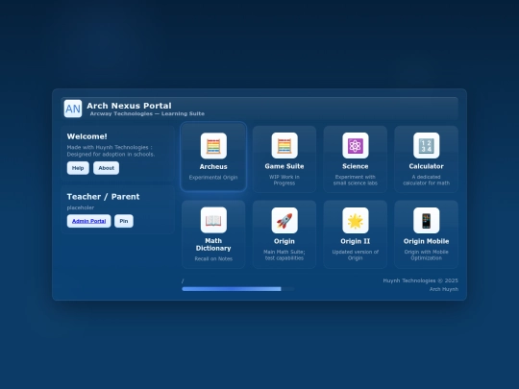Launch the Science atom icon
Viewport: 519px width, 389px height.
point(356,146)
